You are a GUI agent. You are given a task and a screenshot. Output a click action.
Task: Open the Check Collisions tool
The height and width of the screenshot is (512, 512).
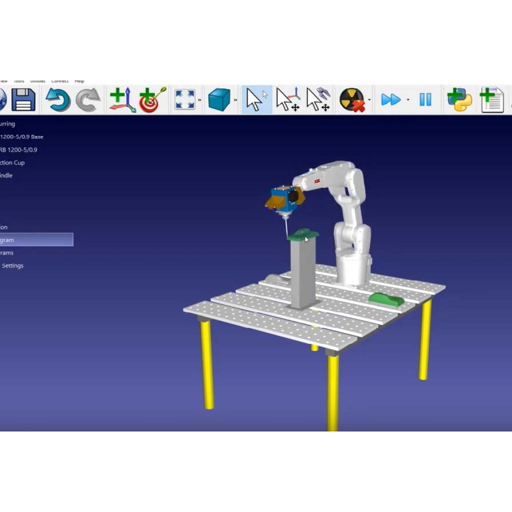click(x=352, y=99)
